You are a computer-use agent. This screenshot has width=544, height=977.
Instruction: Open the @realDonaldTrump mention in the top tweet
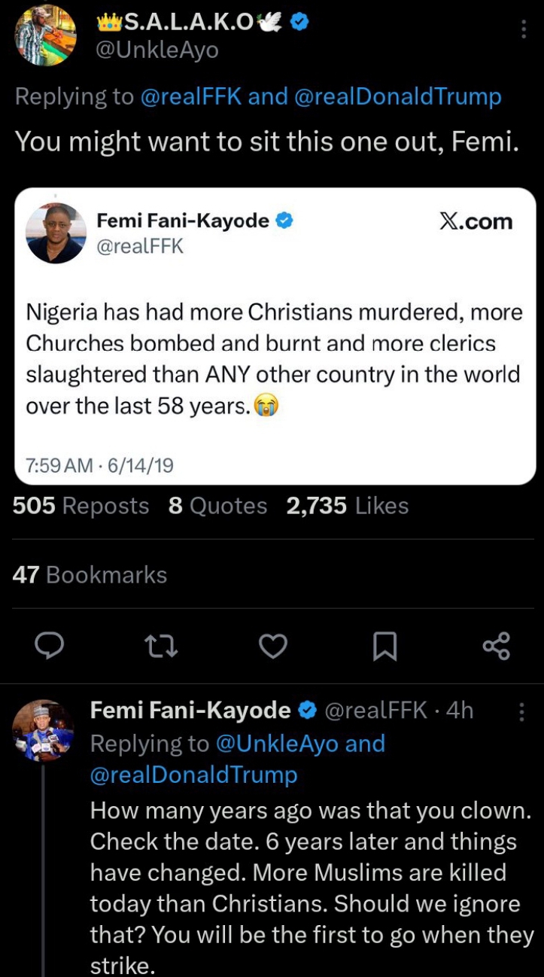pyautogui.click(x=397, y=96)
